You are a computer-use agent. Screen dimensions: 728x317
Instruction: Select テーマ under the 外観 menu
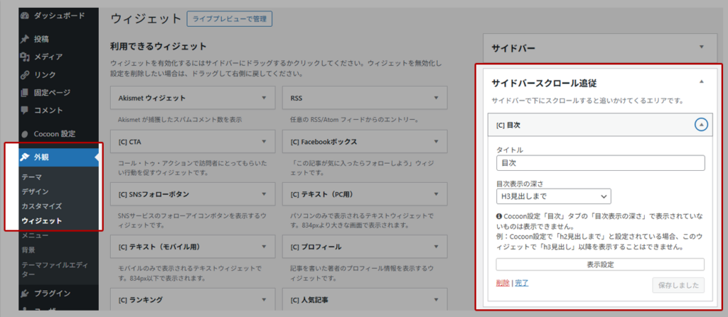[31, 177]
